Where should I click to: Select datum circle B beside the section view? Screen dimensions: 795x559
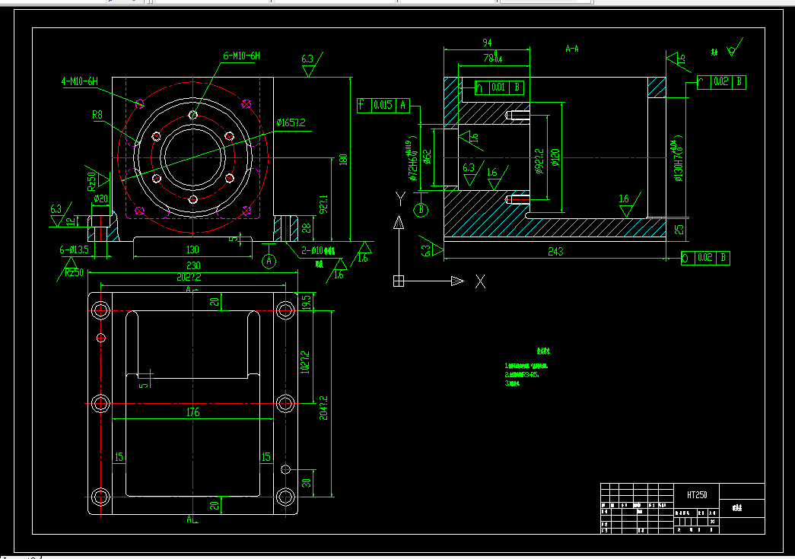[421, 209]
